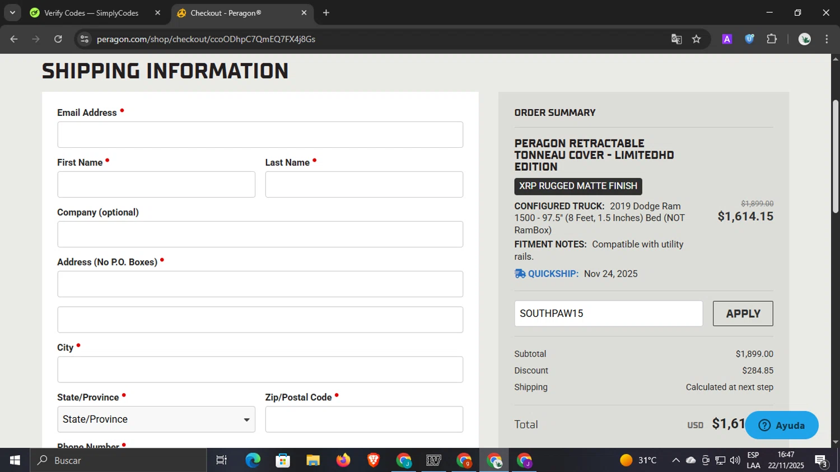Open File Explorer from taskbar
The image size is (840, 472).
(313, 460)
